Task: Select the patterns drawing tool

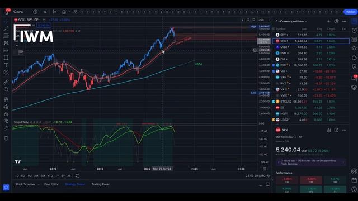Action: pyautogui.click(x=6, y=43)
